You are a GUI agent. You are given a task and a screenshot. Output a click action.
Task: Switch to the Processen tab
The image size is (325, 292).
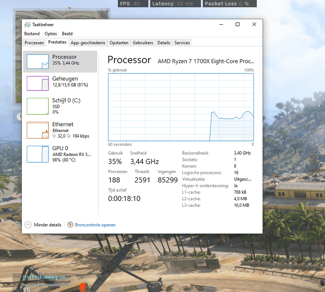pyautogui.click(x=34, y=43)
